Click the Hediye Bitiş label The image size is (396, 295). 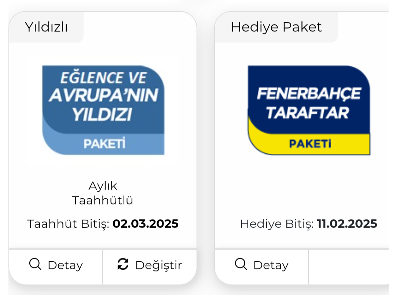pyautogui.click(x=277, y=224)
